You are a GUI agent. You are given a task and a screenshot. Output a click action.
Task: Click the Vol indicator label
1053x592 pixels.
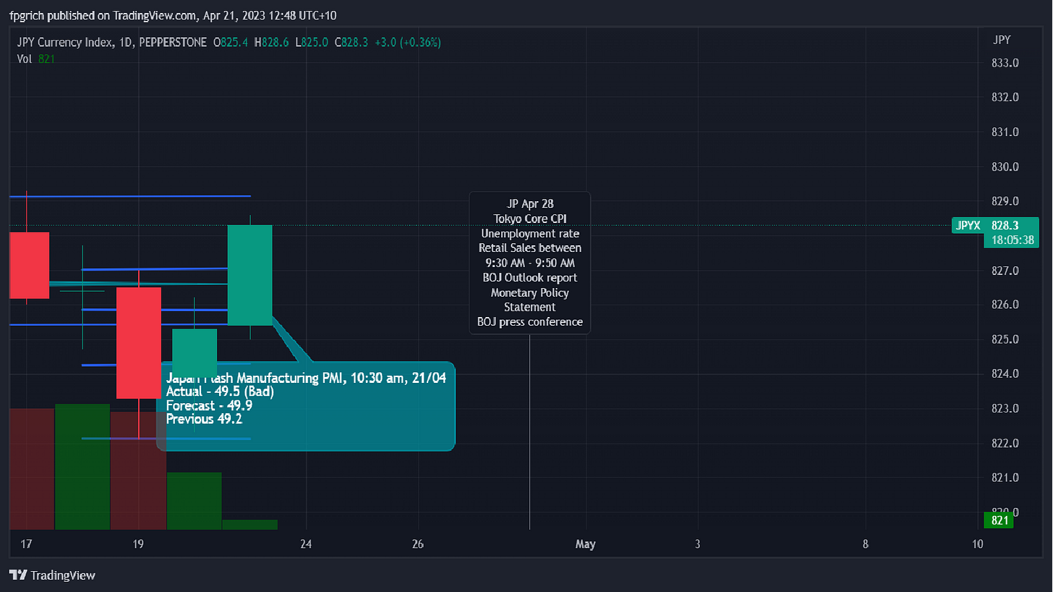click(x=25, y=59)
